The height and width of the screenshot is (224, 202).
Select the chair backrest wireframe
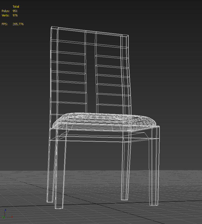(x=91, y=71)
